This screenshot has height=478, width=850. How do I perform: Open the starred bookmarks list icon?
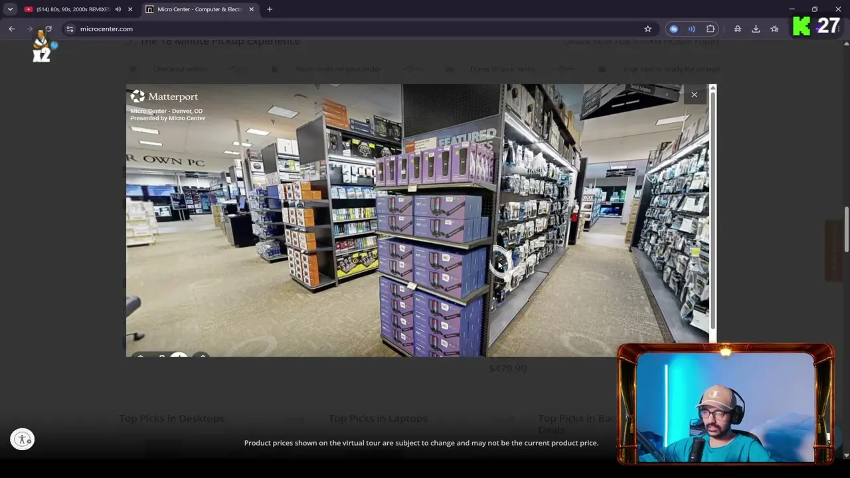(774, 29)
